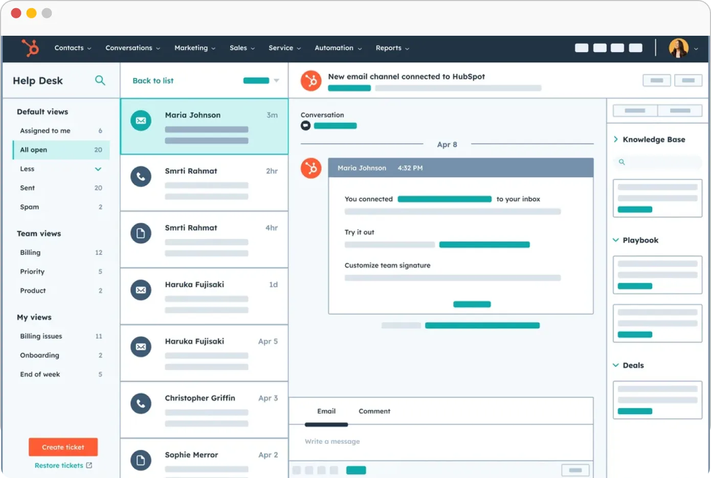Click the document icon on Smrti Rahmat's 4hr ticket

point(141,233)
